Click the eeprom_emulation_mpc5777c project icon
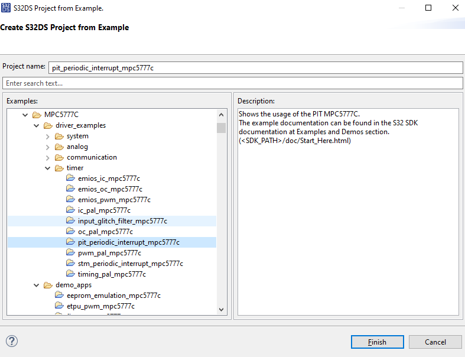Viewport: 465px width, 357px height. [x=59, y=296]
